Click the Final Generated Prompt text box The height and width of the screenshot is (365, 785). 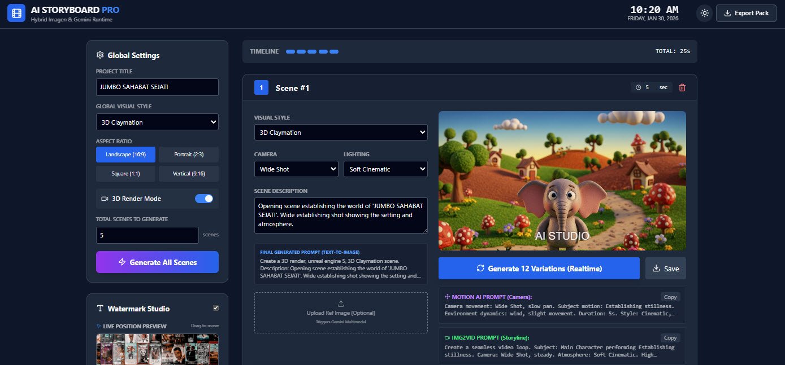click(x=341, y=264)
